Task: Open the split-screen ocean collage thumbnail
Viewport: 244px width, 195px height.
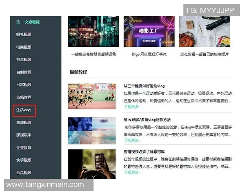Action: (x=91, y=131)
